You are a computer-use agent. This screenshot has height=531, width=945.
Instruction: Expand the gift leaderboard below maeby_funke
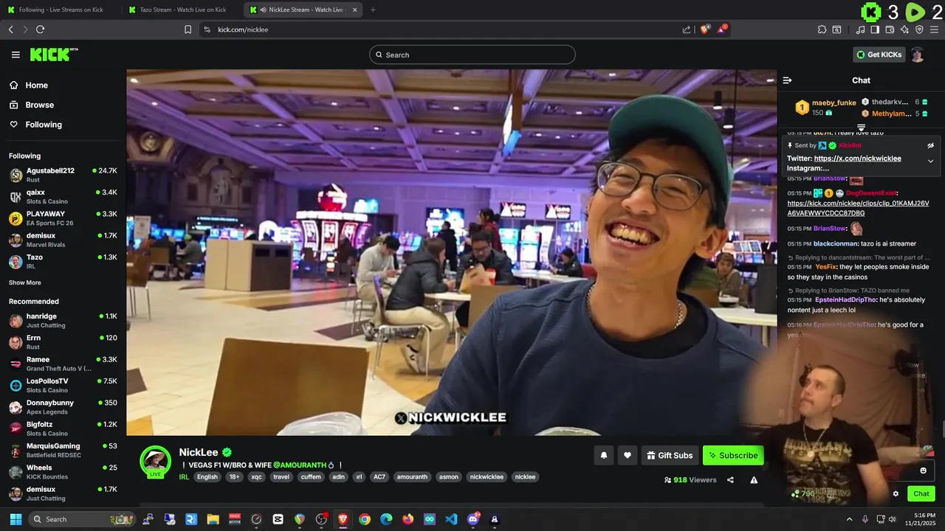tap(861, 128)
